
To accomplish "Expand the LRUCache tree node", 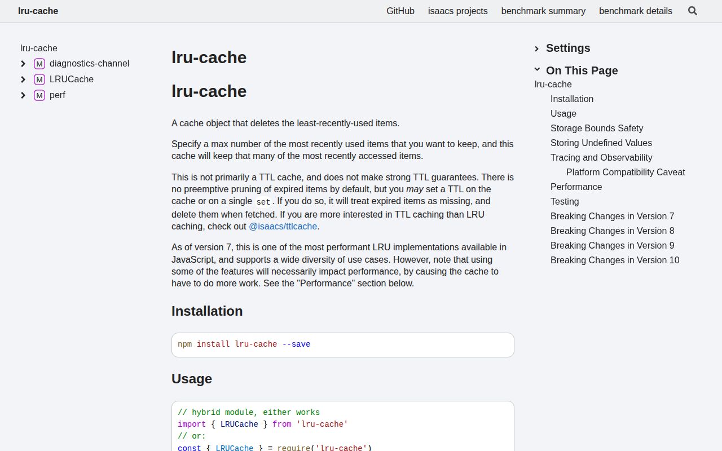I will point(23,79).
